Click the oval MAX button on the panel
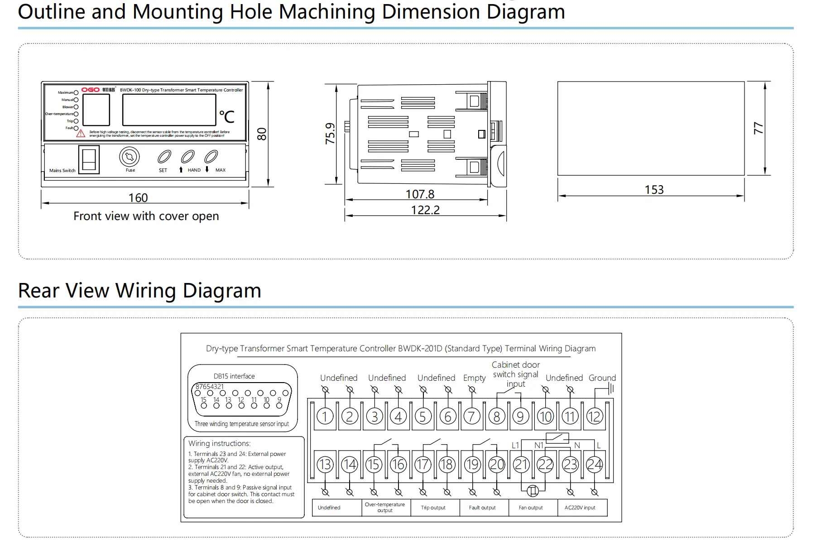Image resolution: width=821 pixels, height=556 pixels. click(x=211, y=157)
